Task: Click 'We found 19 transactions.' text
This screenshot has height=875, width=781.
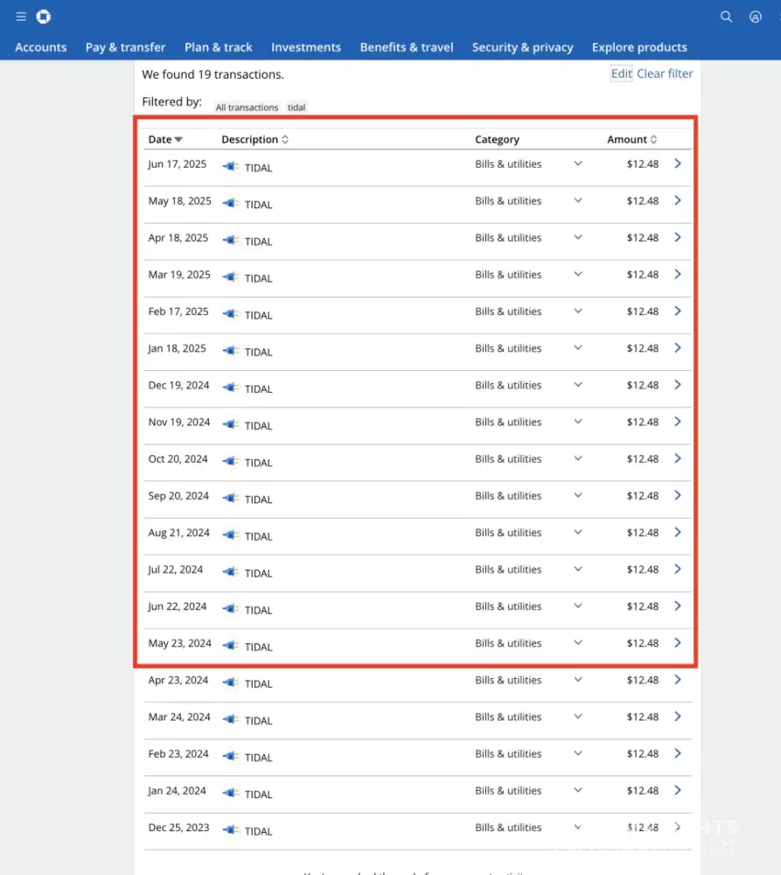Action: click(213, 74)
